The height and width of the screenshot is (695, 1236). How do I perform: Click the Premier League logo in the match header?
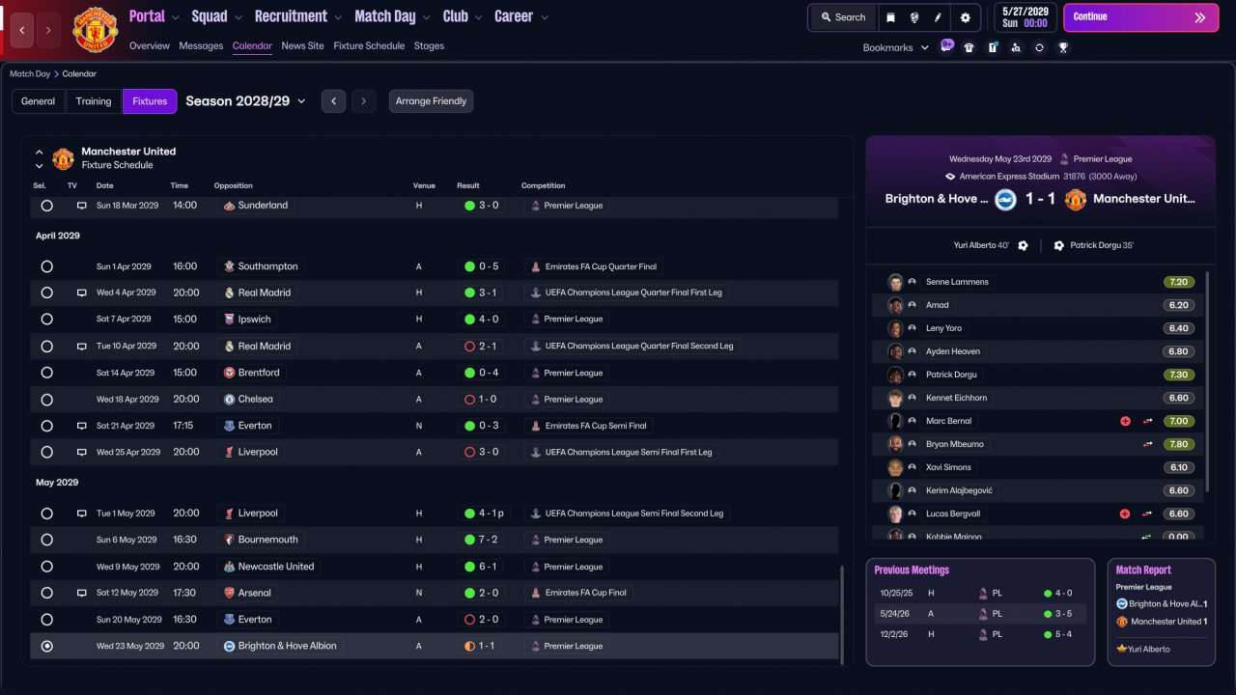1064,159
